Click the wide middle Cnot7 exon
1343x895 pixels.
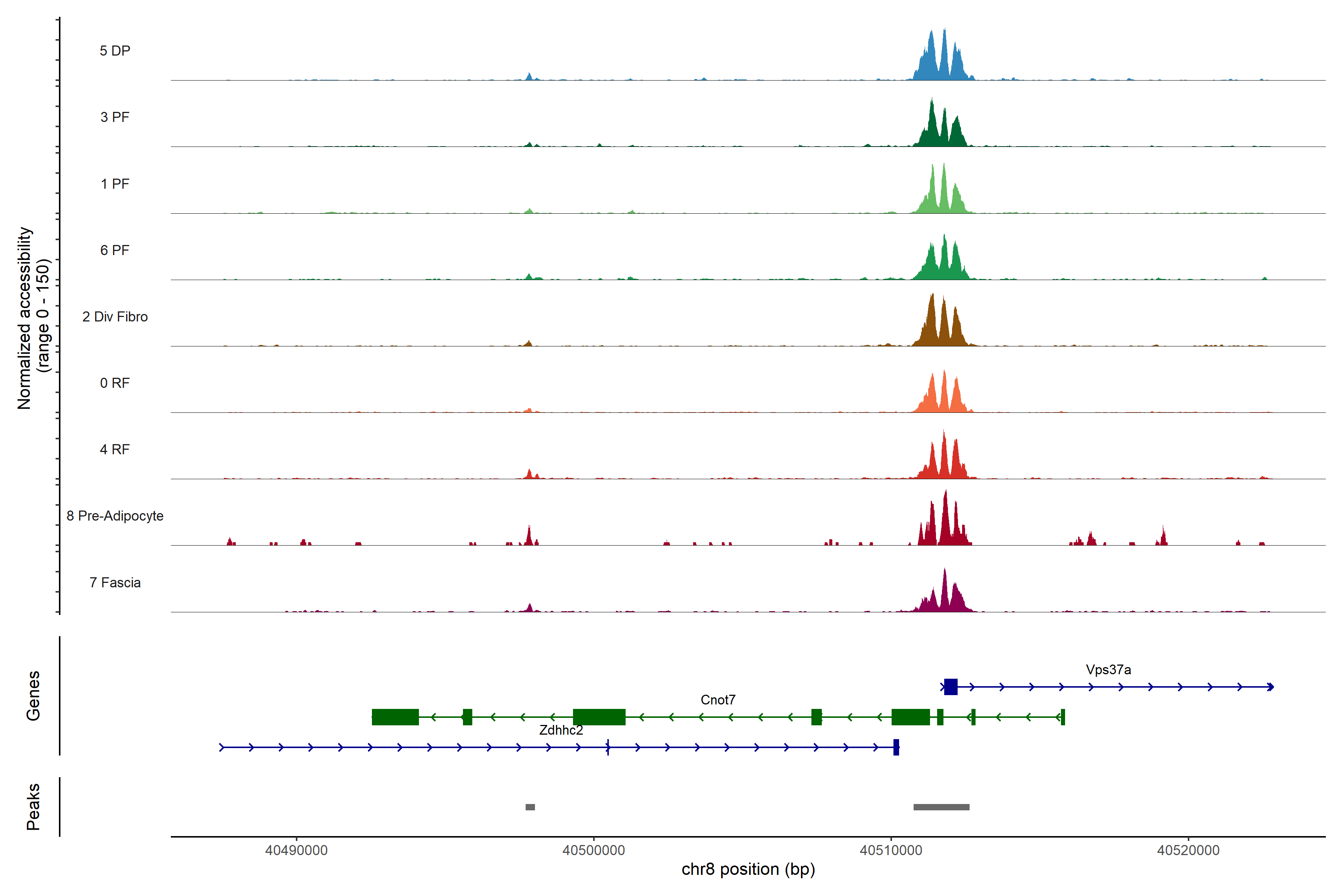pyautogui.click(x=599, y=717)
